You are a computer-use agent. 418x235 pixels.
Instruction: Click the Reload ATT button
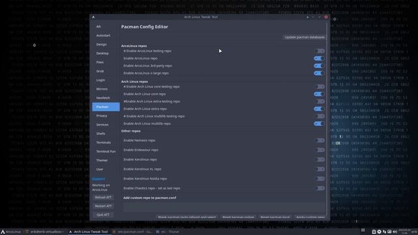tap(103, 197)
